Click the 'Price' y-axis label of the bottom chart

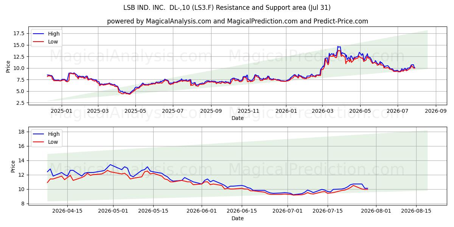tap(13, 166)
